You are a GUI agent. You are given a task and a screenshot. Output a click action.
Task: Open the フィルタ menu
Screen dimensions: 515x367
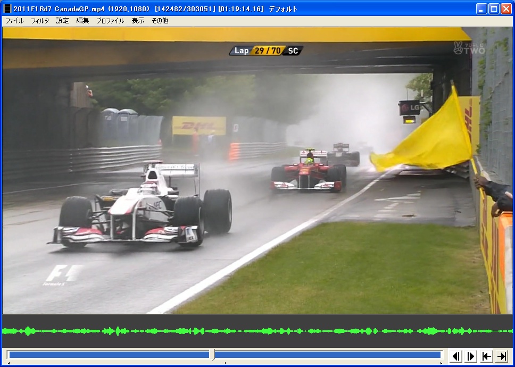tap(40, 21)
